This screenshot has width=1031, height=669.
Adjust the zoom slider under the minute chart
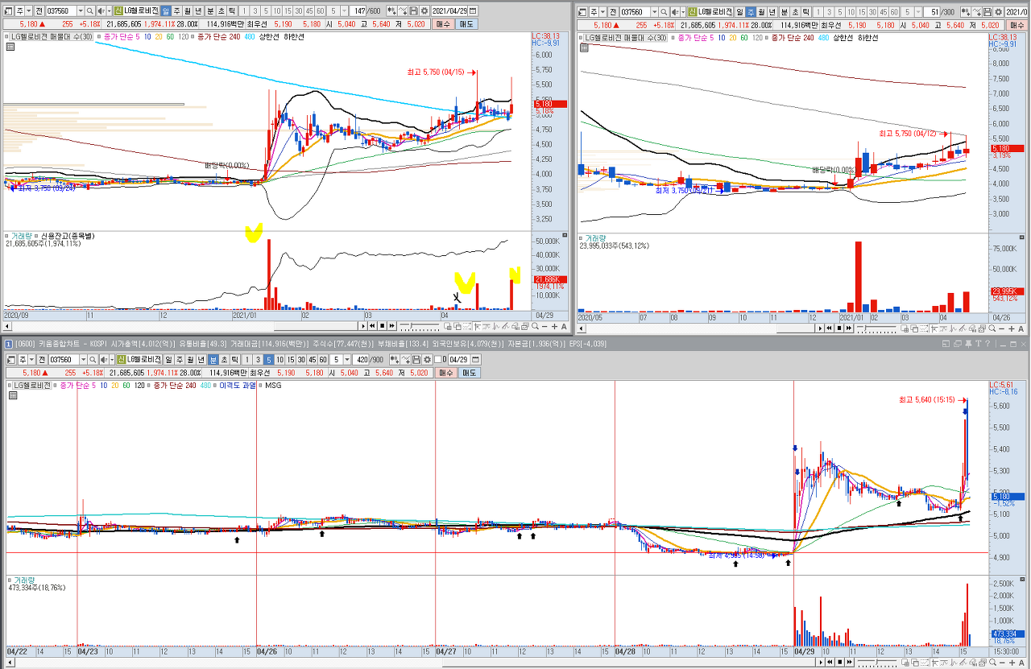coord(877,662)
